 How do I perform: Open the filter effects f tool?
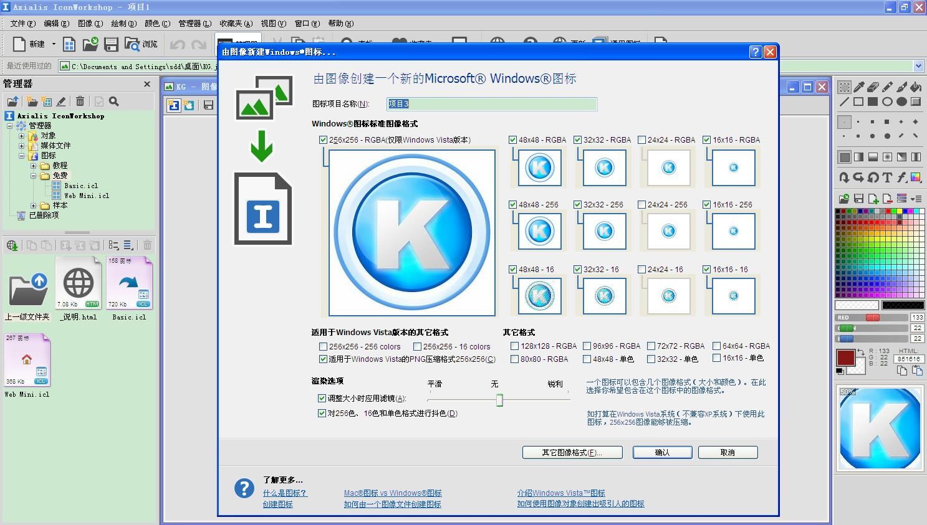coord(901,177)
